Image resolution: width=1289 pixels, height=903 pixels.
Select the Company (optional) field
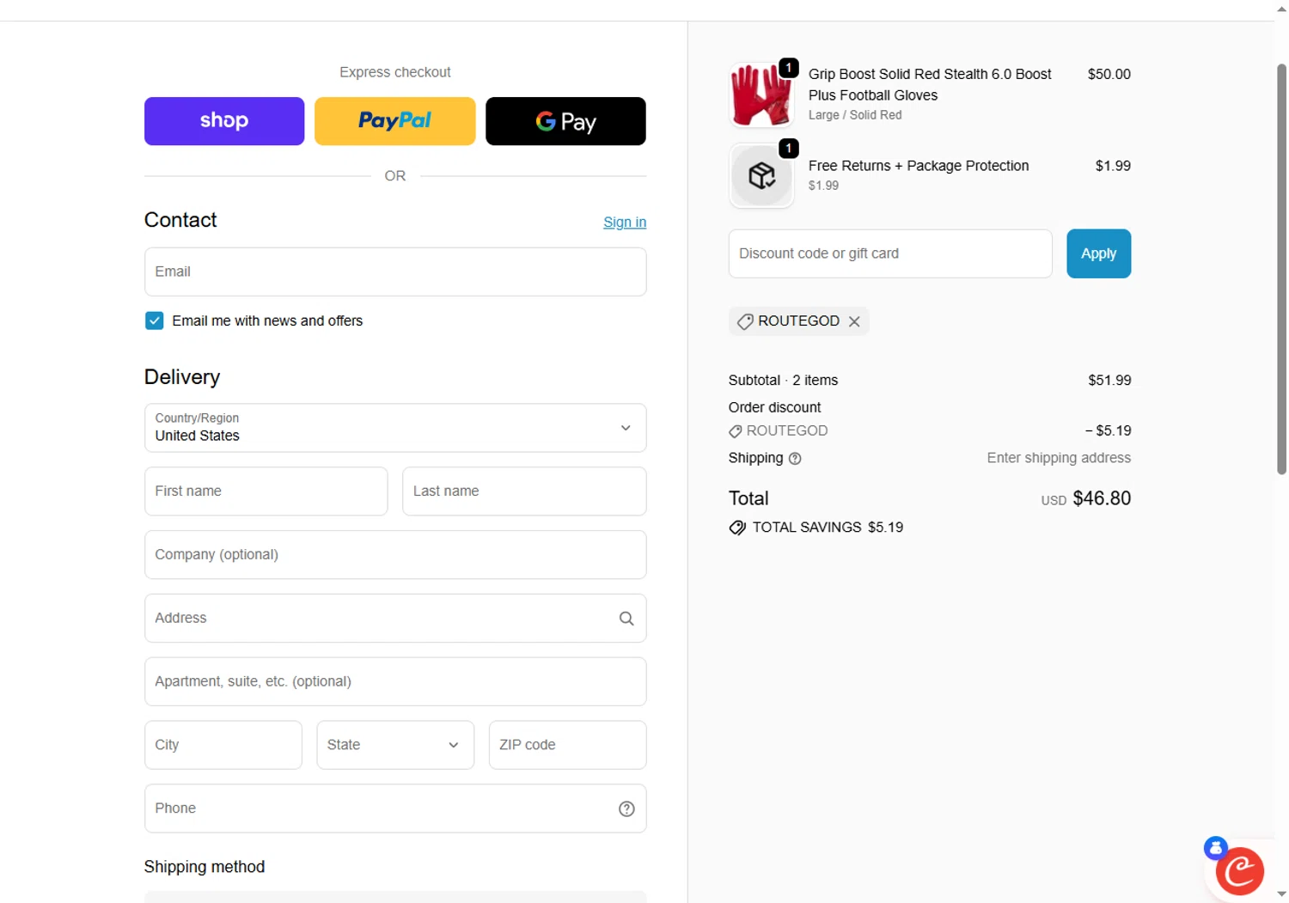(395, 555)
